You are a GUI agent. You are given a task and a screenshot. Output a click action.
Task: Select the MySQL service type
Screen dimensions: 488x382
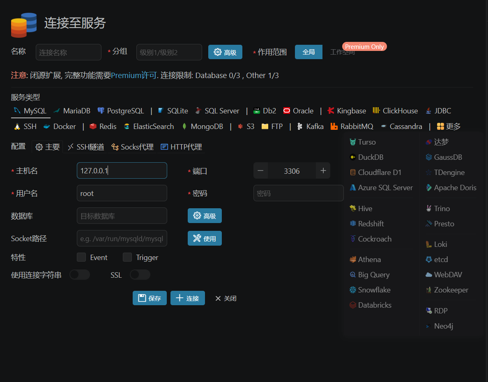click(x=30, y=111)
